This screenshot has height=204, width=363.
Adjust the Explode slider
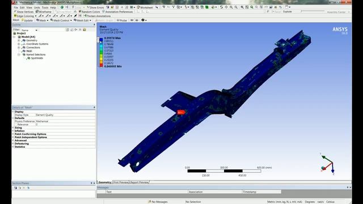(313, 11)
